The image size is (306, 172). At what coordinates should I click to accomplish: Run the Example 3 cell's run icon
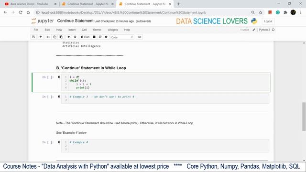59,97
